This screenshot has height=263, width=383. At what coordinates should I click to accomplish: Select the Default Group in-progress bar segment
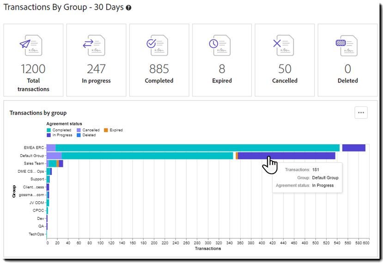click(286, 156)
